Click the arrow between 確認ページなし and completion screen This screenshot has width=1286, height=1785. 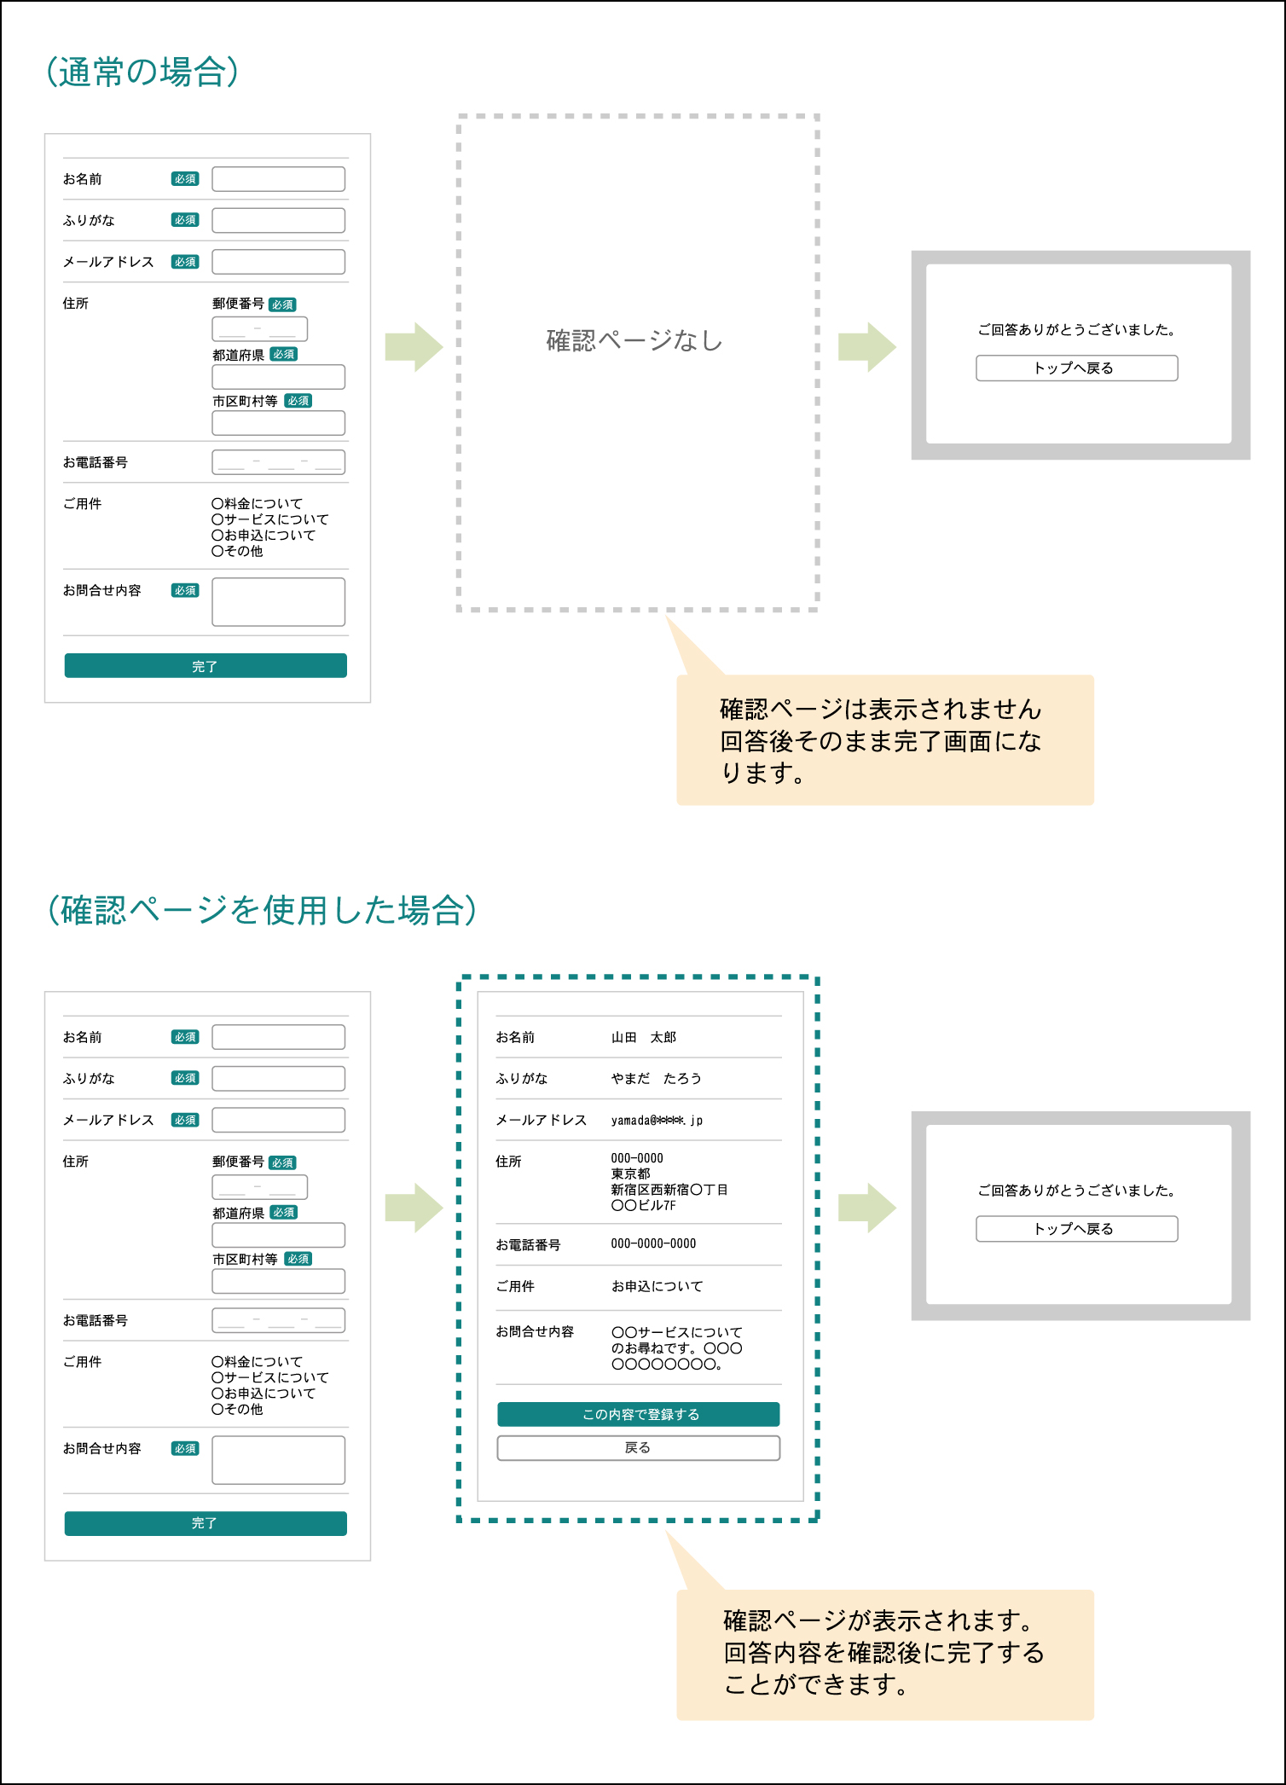866,347
